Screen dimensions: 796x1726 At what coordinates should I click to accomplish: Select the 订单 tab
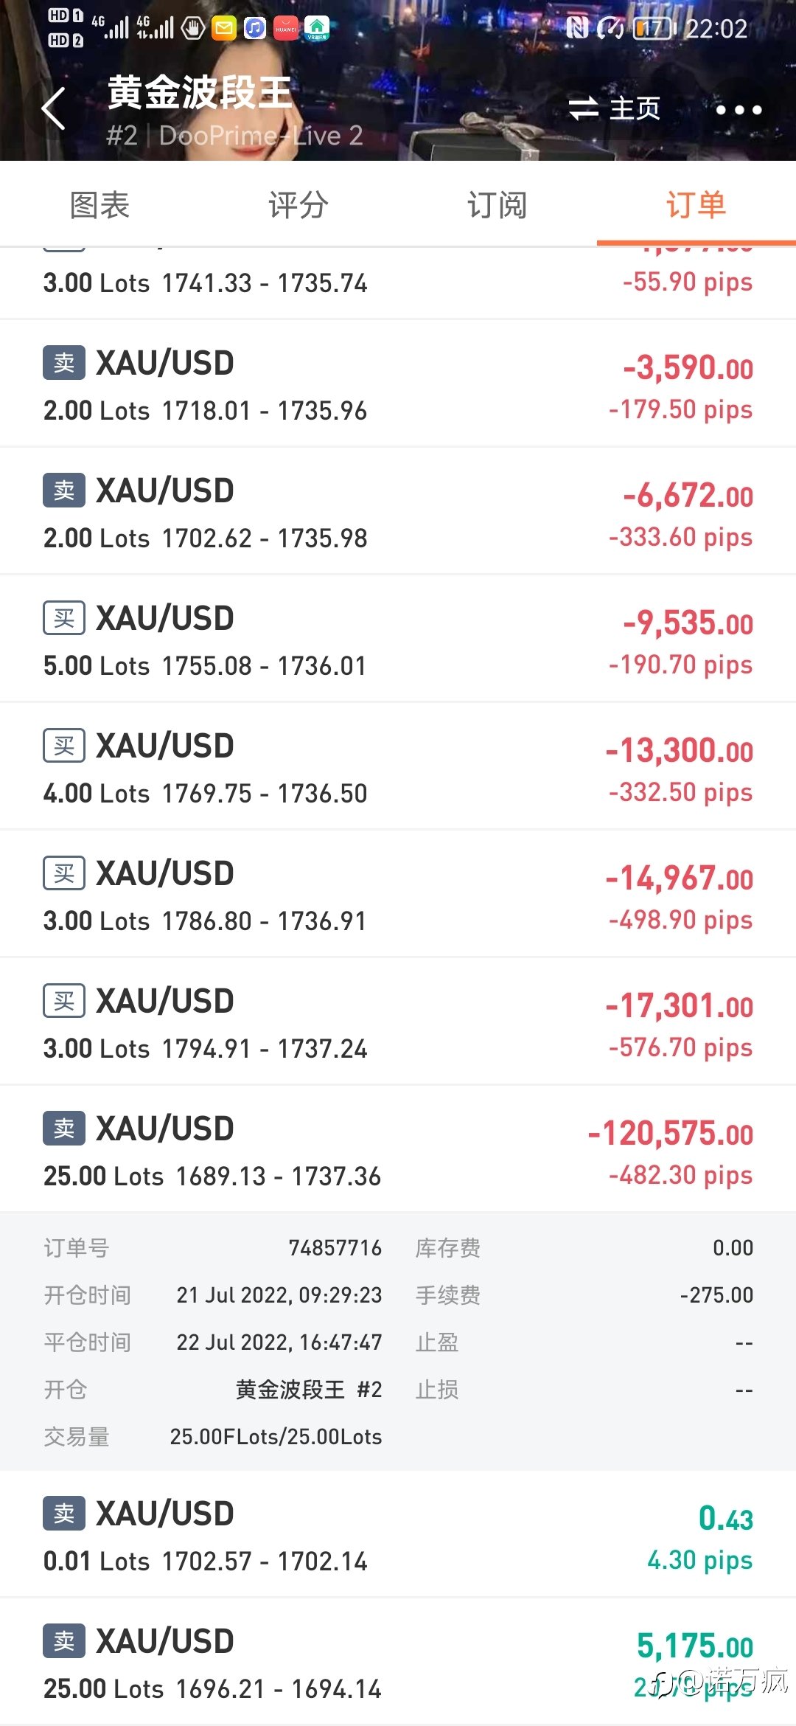696,204
